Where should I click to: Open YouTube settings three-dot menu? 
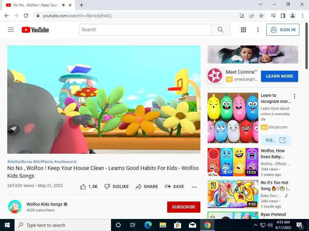click(258, 30)
